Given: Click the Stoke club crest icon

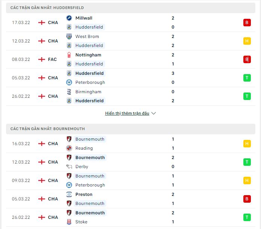Looking at the screenshot, I should click(x=69, y=222).
